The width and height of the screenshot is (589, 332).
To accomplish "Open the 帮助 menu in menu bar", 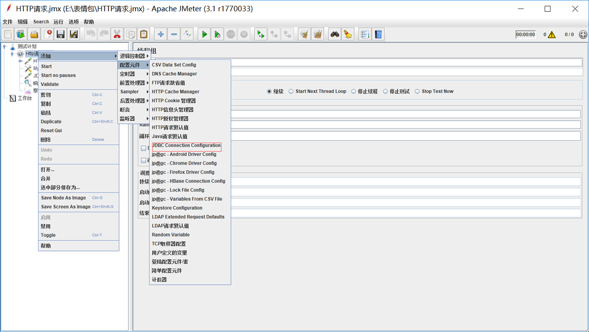I will pyautogui.click(x=89, y=21).
